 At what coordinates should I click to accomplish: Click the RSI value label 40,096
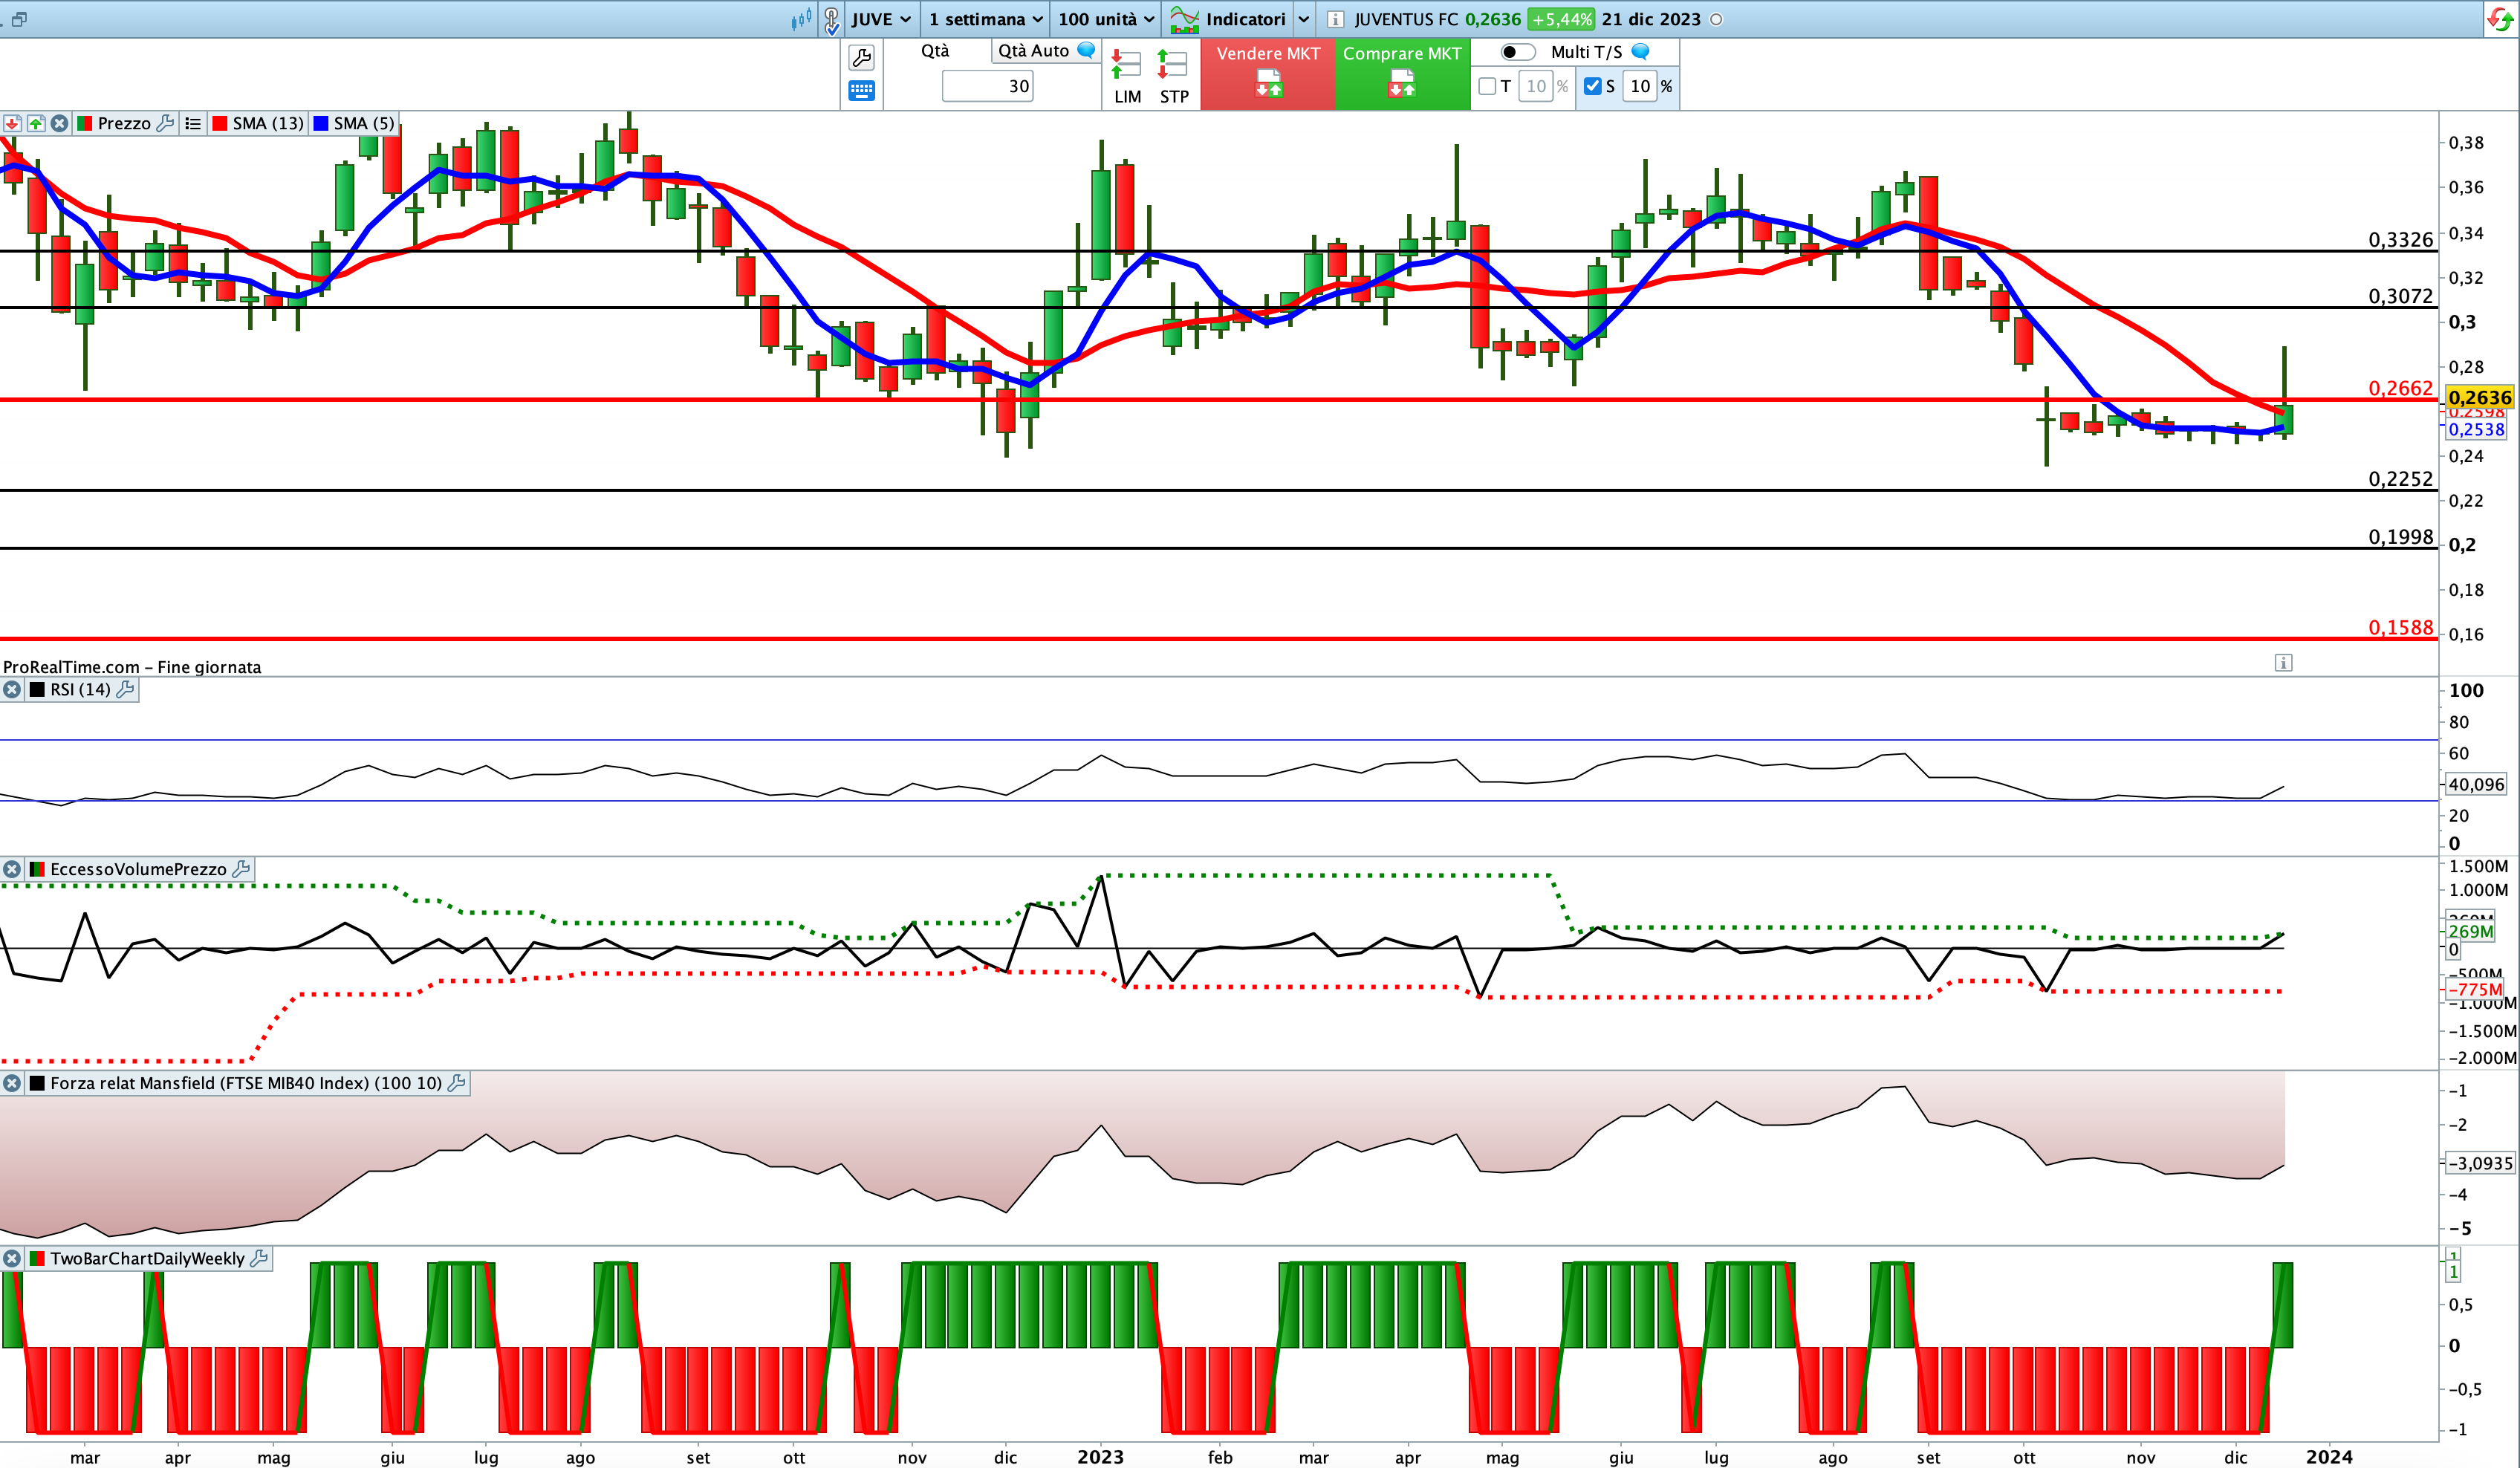point(2476,785)
